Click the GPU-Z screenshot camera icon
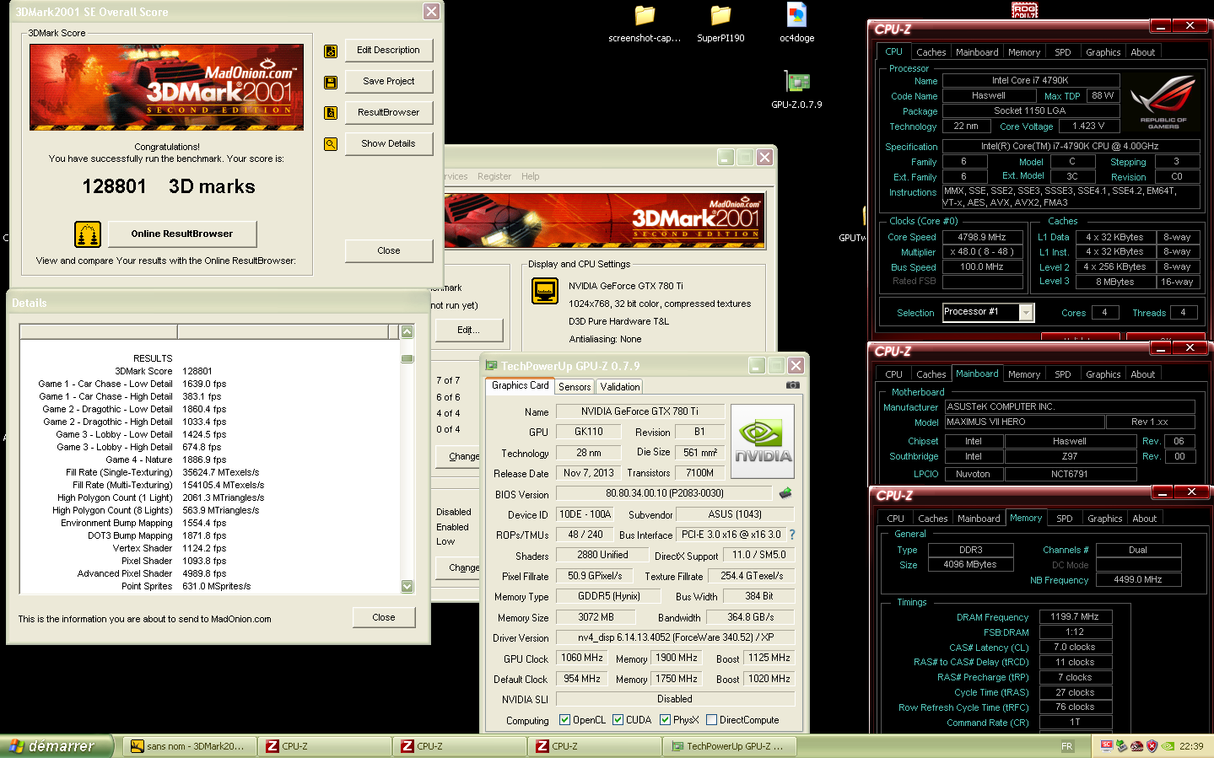Viewport: 1214px width, 758px height. click(793, 385)
